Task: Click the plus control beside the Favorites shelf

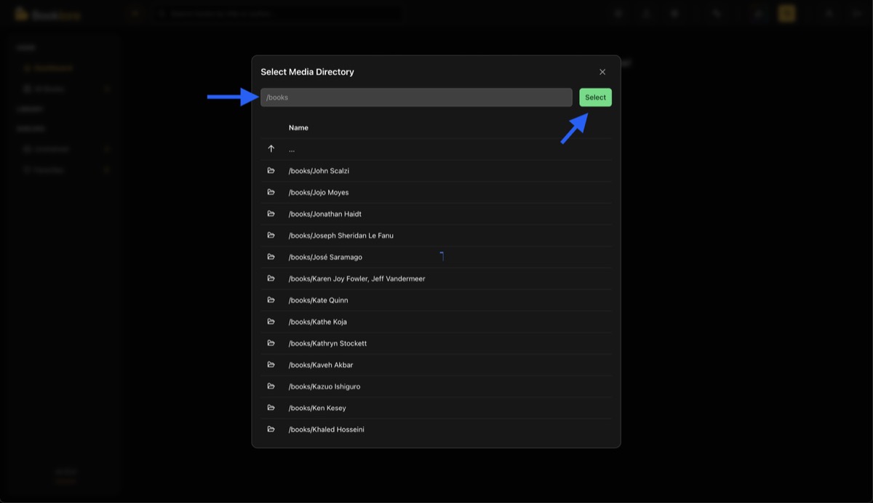Action: click(x=107, y=169)
